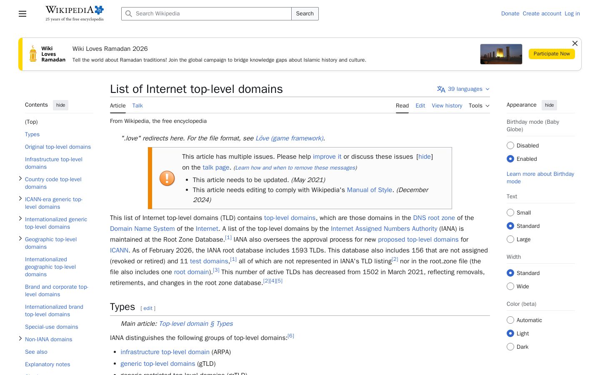Set text size to Large
600x375 pixels.
click(510, 239)
